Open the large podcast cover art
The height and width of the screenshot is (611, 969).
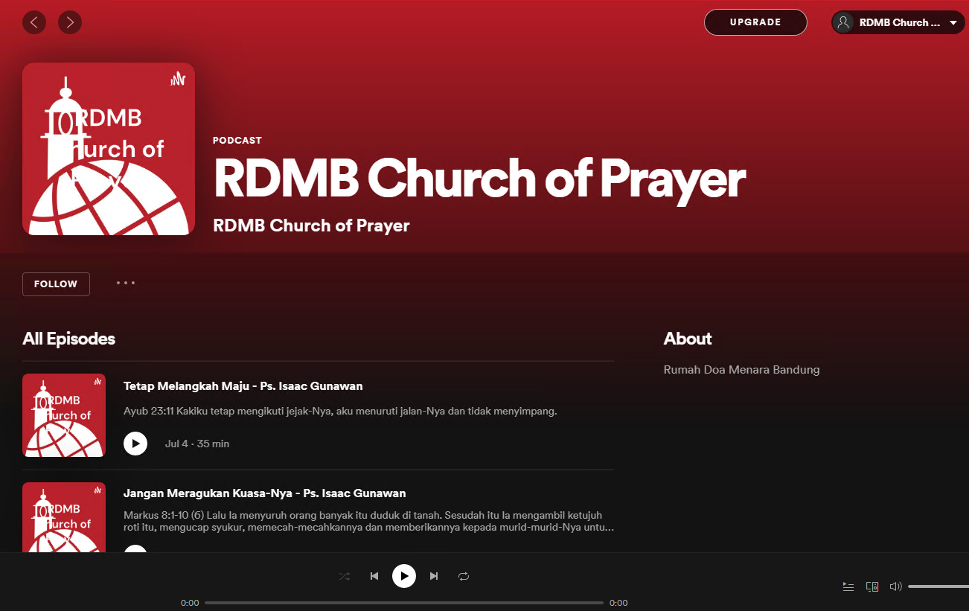[x=109, y=149]
